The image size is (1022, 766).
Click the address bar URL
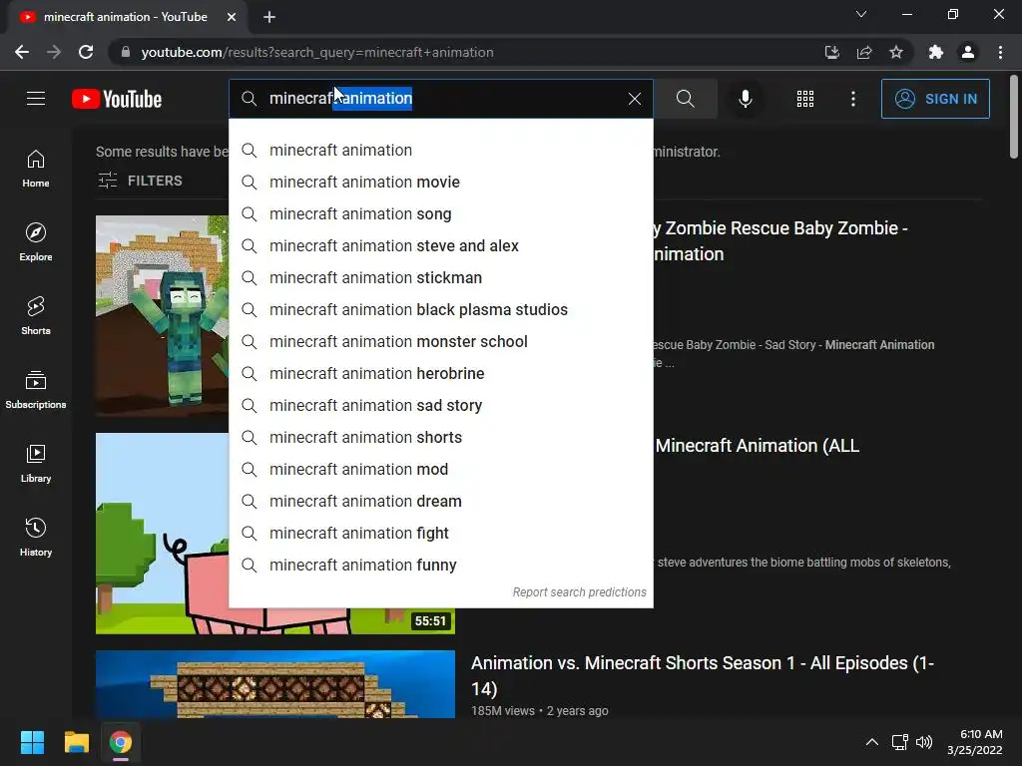coord(316,52)
